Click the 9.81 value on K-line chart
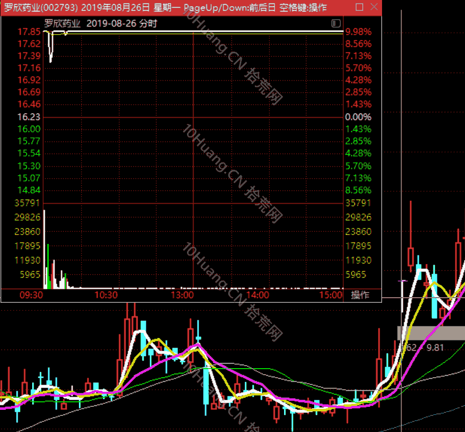Screen dimensions: 465x432 [x=435, y=348]
